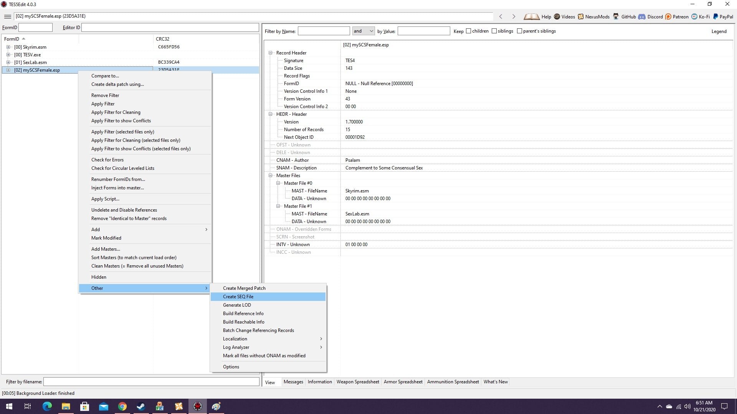Viewport: 737px width, 414px height.
Task: Select Create SEQ File from the submenu
Action: 238,296
